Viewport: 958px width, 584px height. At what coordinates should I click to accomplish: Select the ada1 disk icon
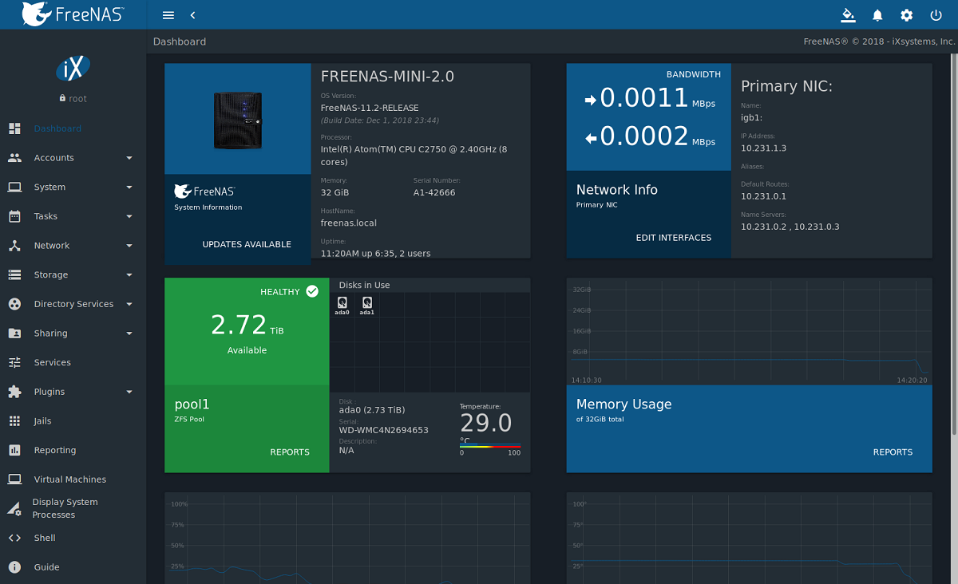coord(366,302)
